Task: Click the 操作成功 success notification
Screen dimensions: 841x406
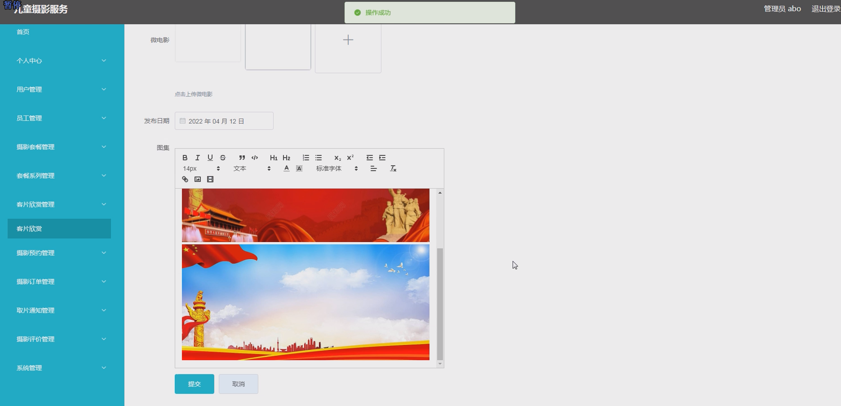Action: (x=430, y=13)
